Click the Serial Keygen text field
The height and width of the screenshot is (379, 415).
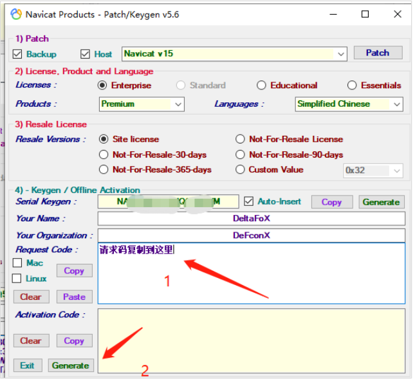169,201
